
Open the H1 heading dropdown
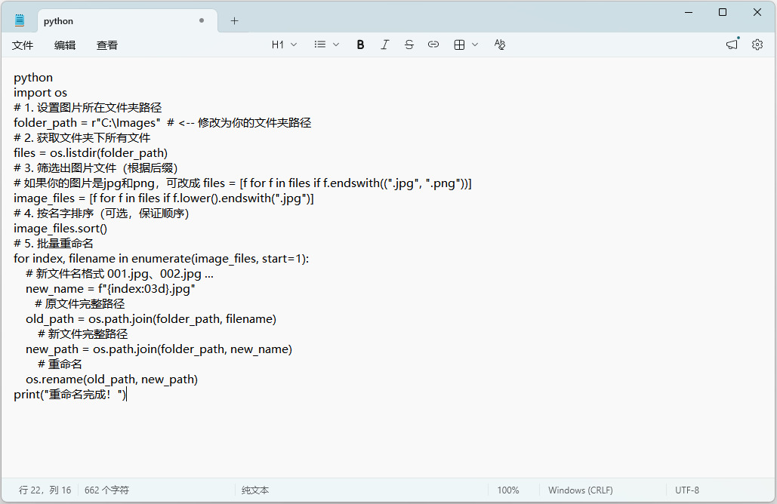(284, 45)
